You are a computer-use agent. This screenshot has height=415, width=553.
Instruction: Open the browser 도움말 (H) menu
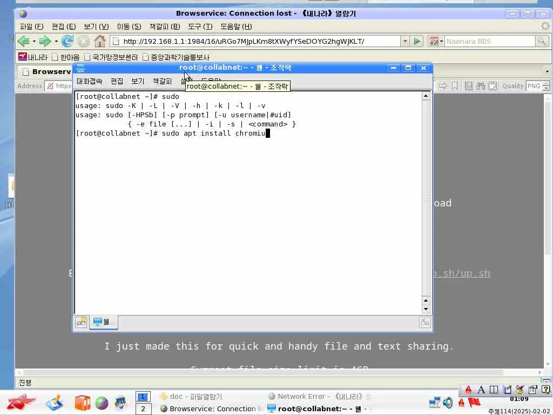pos(236,26)
